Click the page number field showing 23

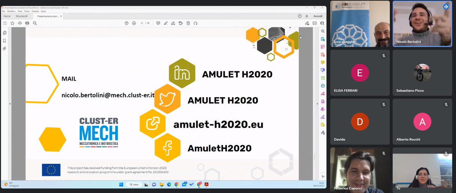tap(142, 23)
